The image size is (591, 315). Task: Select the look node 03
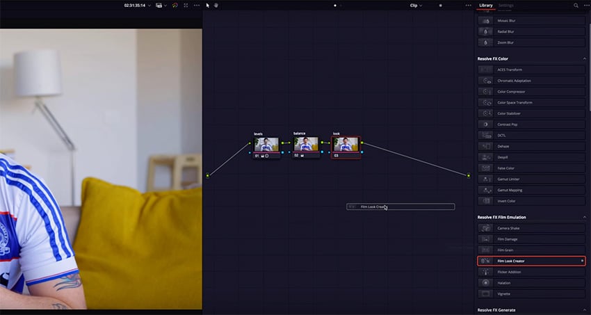coord(346,147)
